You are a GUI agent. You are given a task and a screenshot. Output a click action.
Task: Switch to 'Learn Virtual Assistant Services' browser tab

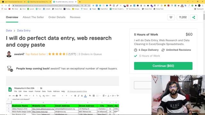point(13,2)
